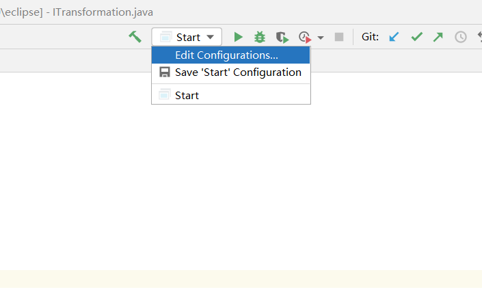Choose 'Edit Configurations...' from the dropdown
This screenshot has height=294, width=482.
(226, 55)
